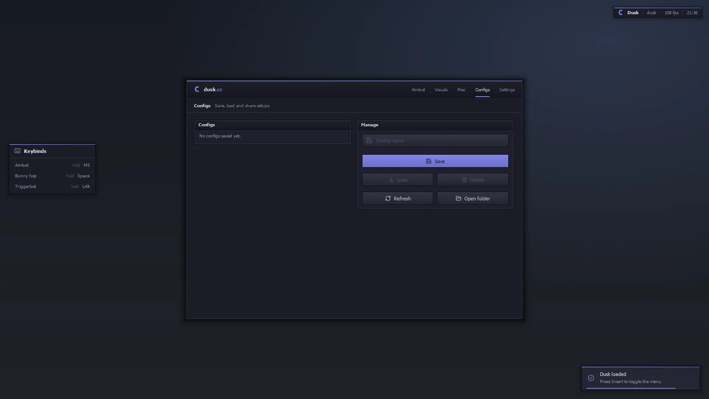This screenshot has height=399, width=709.
Task: Click the M5 key label
Action: 86,165
